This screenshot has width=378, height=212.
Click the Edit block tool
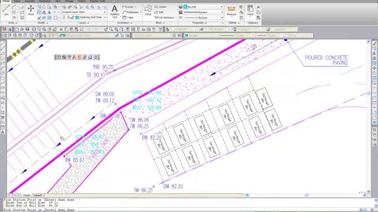point(159,12)
